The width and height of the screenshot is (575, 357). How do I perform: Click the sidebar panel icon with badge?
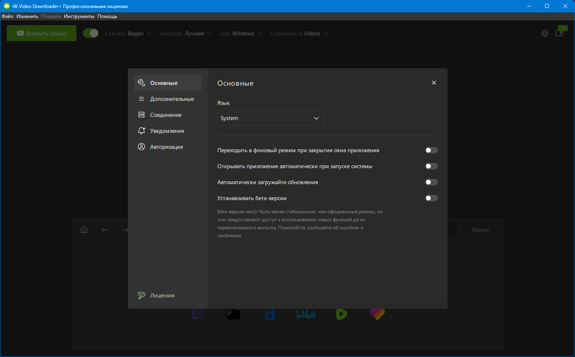[x=559, y=33]
